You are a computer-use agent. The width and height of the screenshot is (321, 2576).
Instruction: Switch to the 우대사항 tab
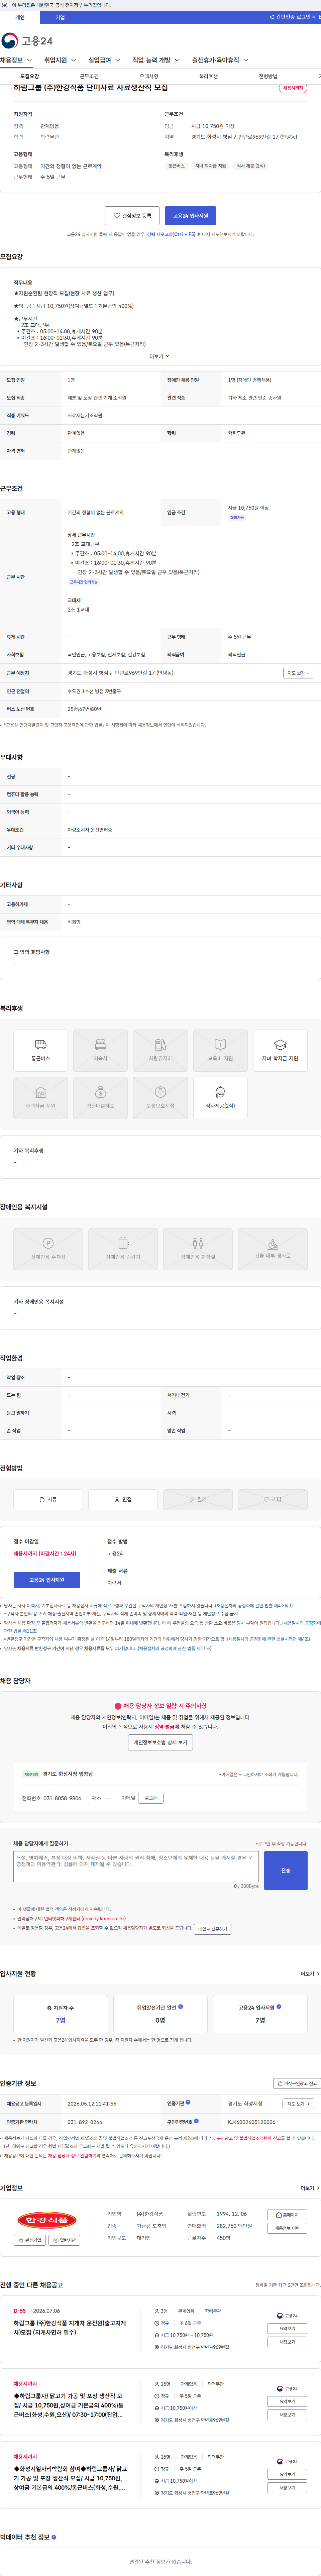(149, 76)
